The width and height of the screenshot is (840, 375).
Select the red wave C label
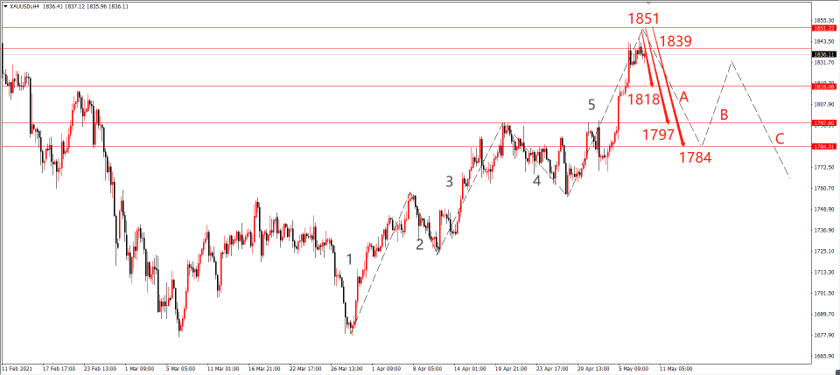(x=779, y=138)
